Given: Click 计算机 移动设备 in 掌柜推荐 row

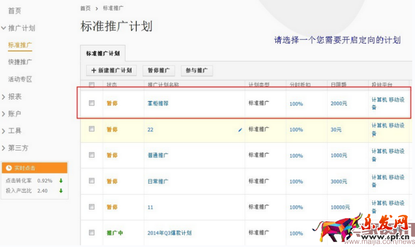Looking at the screenshot, I should [x=388, y=104].
